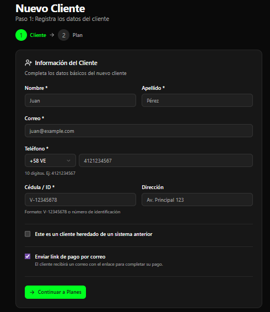Open the +58 VE country code dropdown

50,160
